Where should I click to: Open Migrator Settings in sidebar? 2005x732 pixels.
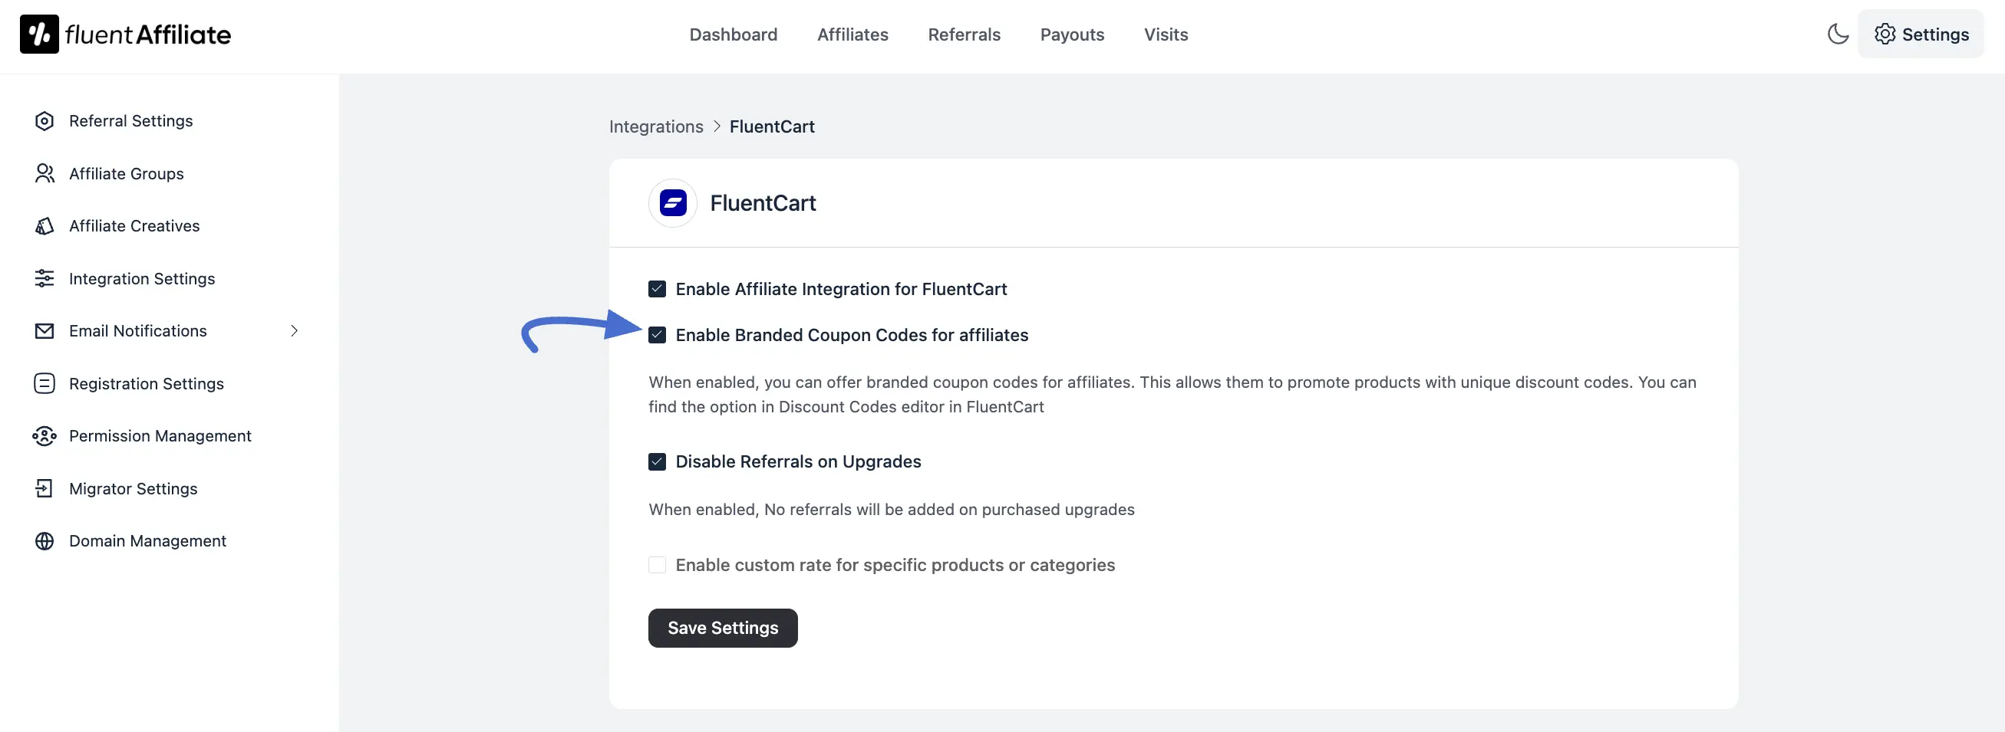[133, 488]
